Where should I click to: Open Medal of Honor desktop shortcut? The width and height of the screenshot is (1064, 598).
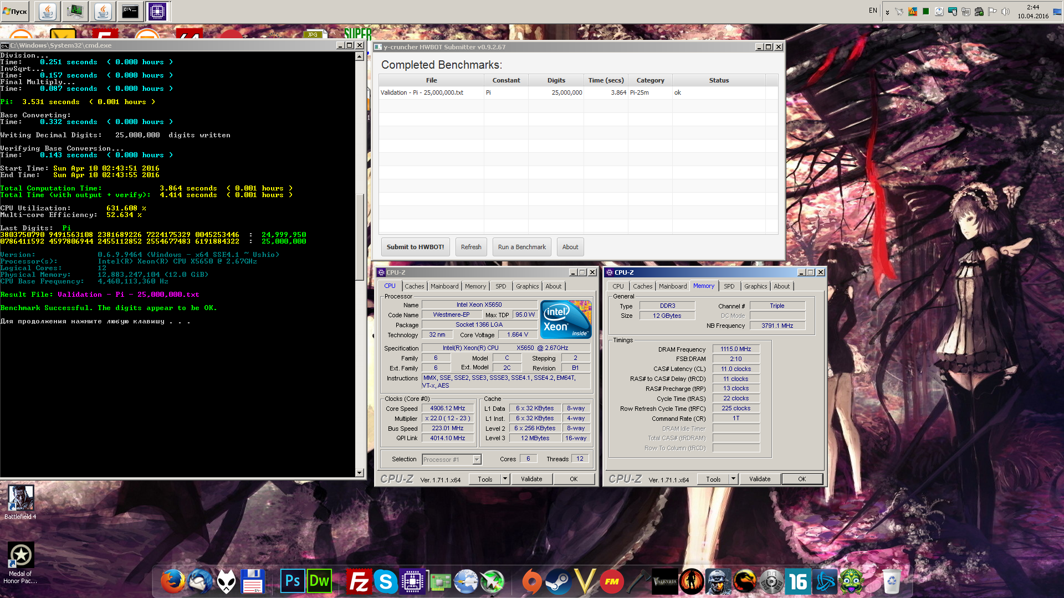21,563
